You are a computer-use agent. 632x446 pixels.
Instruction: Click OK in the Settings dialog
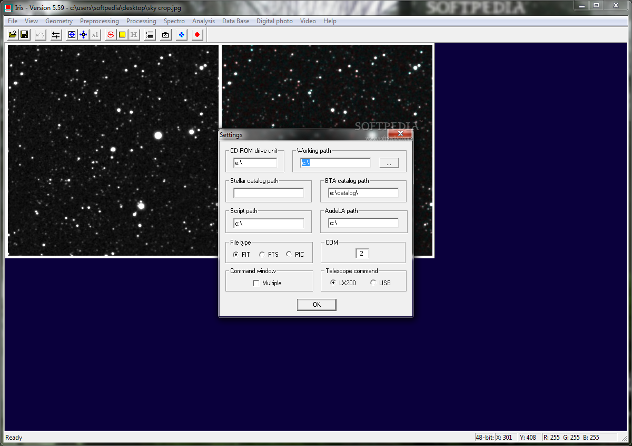click(x=317, y=305)
